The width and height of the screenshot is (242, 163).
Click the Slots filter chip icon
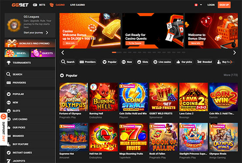click(x=139, y=62)
